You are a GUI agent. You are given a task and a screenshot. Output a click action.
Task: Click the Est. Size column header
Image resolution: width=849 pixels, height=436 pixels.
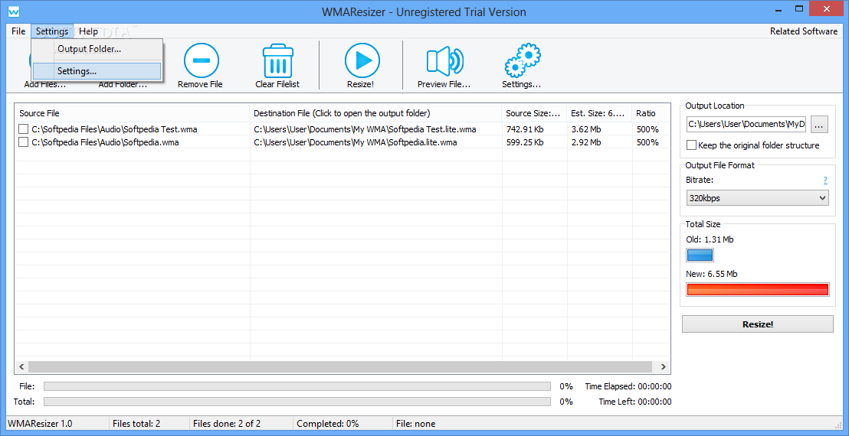click(599, 113)
